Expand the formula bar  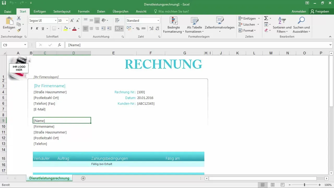click(x=331, y=45)
